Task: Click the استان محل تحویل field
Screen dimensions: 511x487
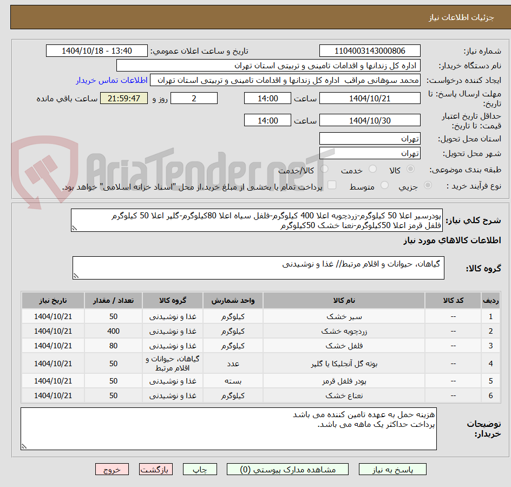Action: click(x=370, y=139)
